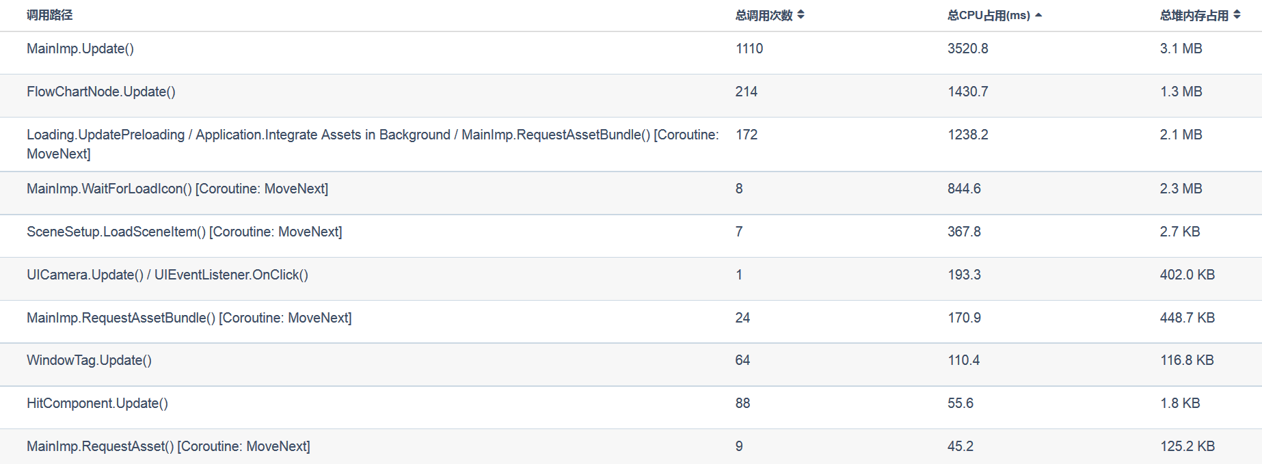Viewport: 1262px width, 464px height.
Task: Sort by the 总调用次数 column header
Action: pyautogui.click(x=764, y=15)
